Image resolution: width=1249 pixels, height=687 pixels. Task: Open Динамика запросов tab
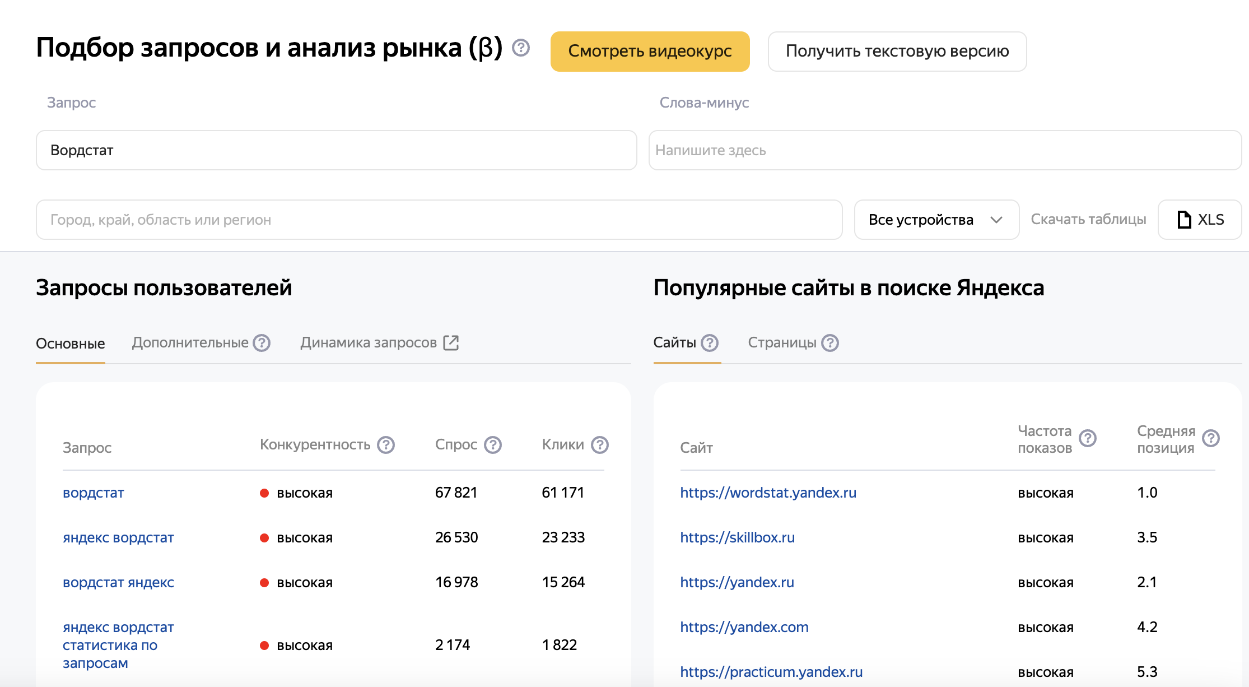[369, 342]
